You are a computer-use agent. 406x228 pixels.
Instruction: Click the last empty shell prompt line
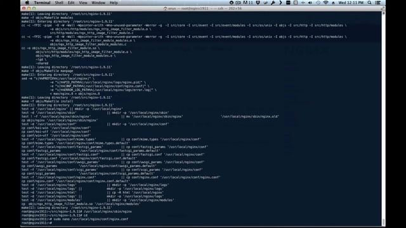37,223
